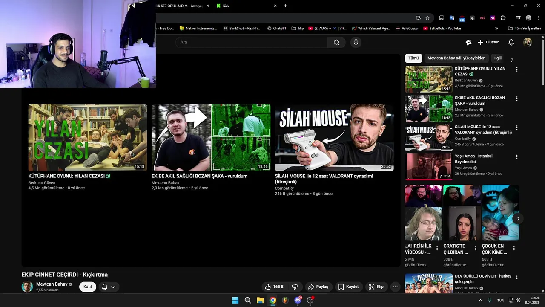Open the YILAN CEZASI end-screen thumbnail
Image resolution: width=545 pixels, height=307 pixels.
tap(88, 137)
